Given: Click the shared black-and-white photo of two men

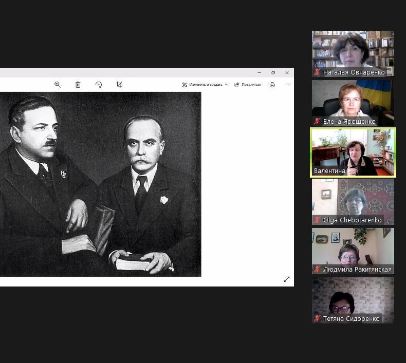Looking at the screenshot, I should coord(100,184).
